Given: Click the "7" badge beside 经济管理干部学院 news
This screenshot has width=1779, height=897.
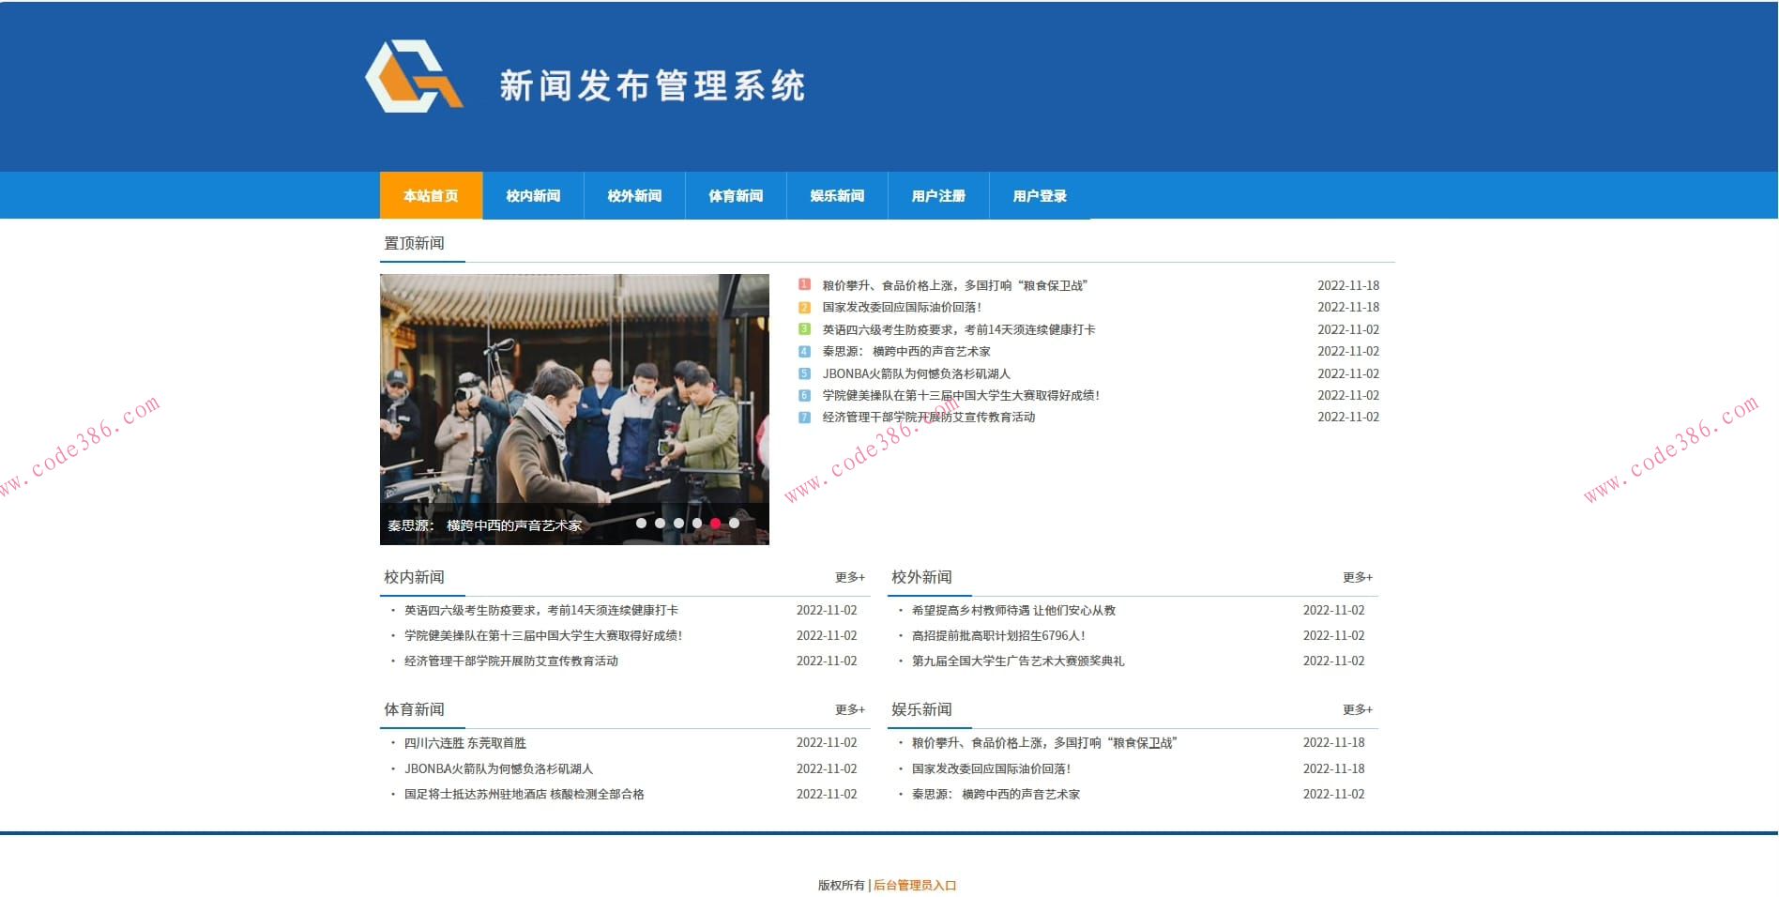Looking at the screenshot, I should (804, 418).
